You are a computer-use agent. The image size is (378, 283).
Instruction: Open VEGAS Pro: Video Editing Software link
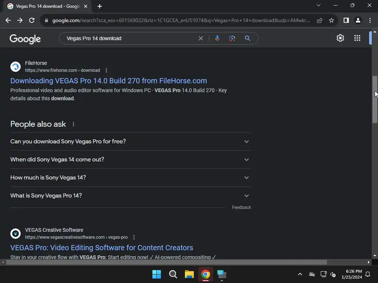point(102,248)
